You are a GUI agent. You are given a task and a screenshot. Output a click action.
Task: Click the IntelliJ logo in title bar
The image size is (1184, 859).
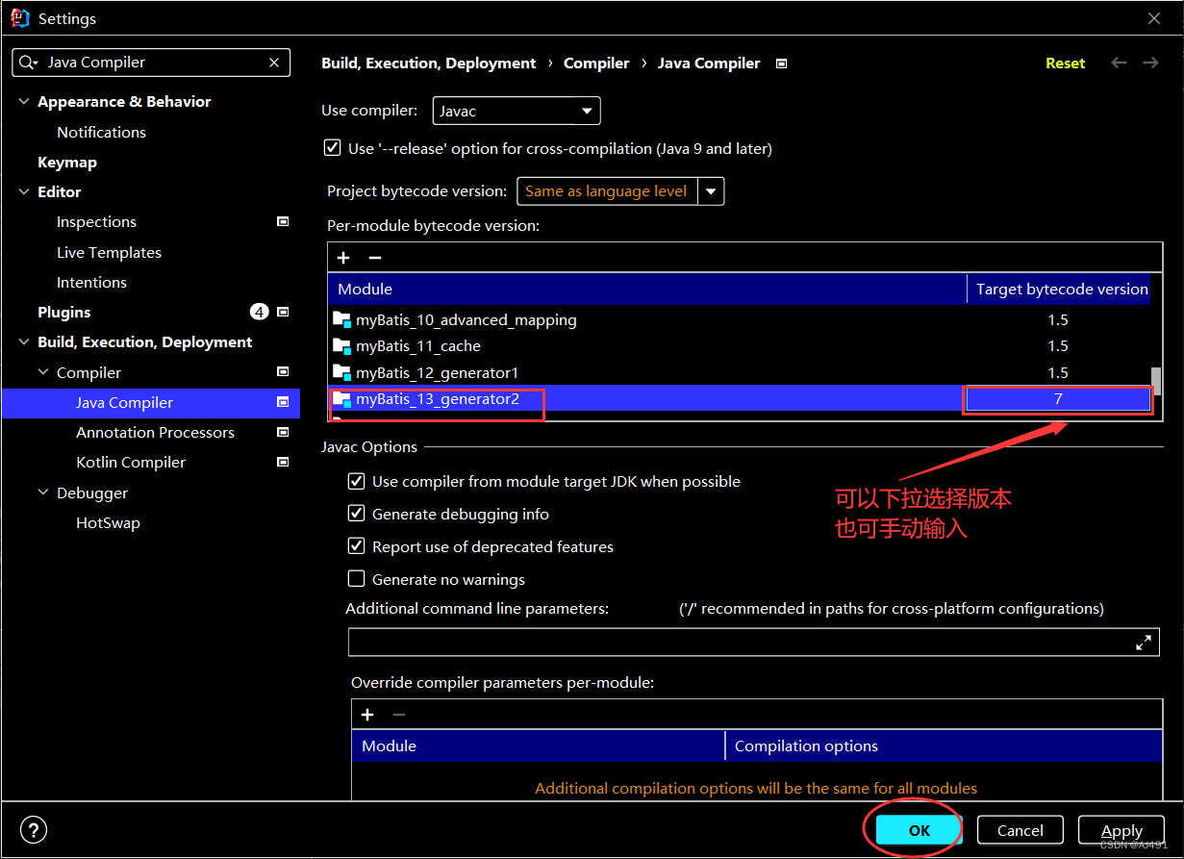[x=19, y=18]
